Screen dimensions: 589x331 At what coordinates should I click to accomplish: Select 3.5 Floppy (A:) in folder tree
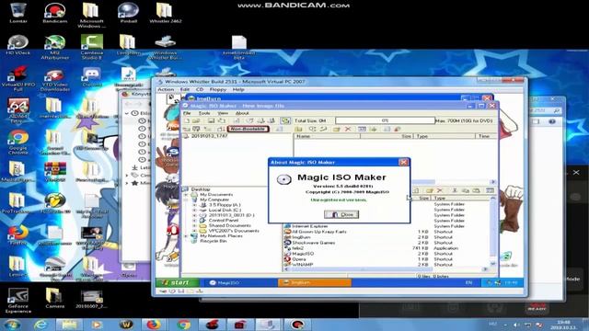pyautogui.click(x=225, y=205)
